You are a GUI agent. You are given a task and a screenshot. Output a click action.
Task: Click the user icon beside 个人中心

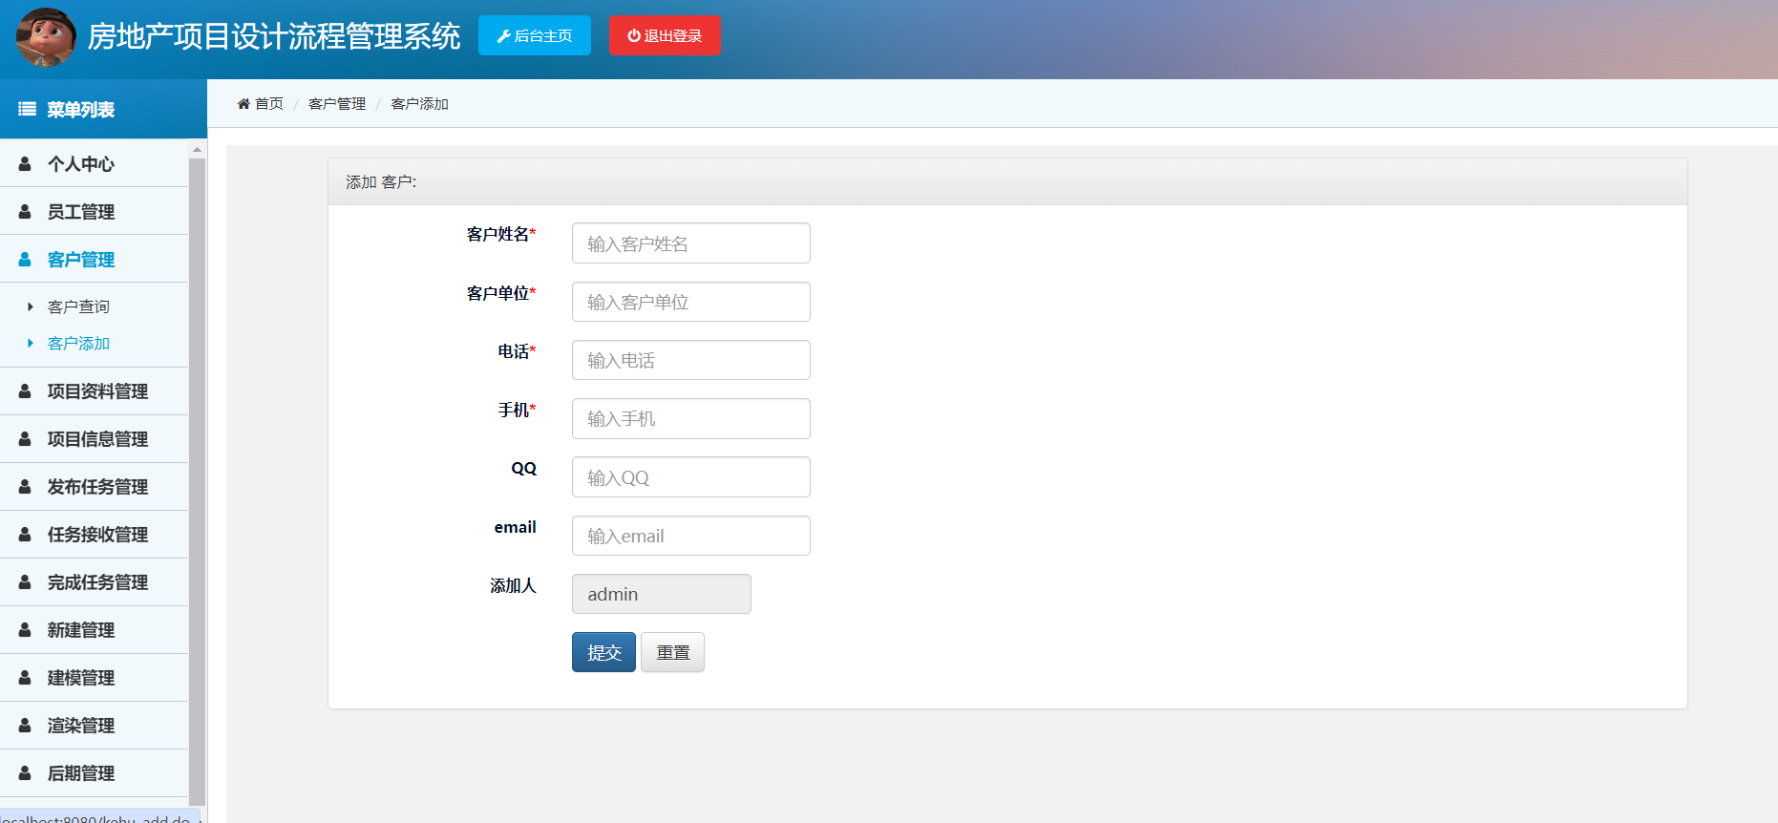pyautogui.click(x=25, y=164)
